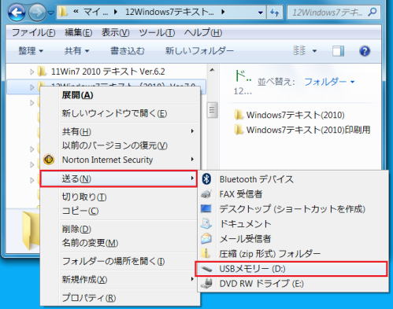Click the mail envelope icon in the Send To menu

[206, 238]
